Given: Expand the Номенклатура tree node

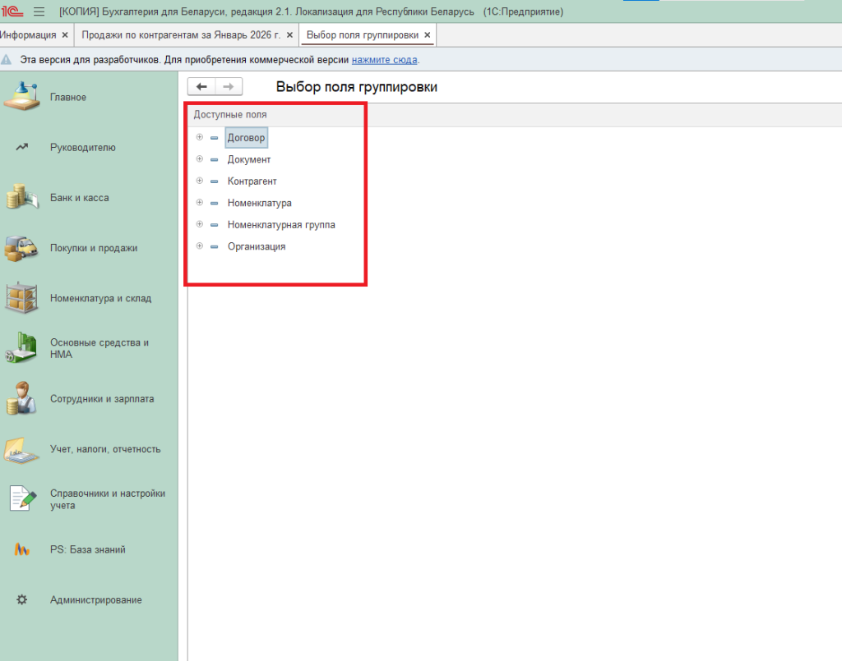Looking at the screenshot, I should (199, 202).
